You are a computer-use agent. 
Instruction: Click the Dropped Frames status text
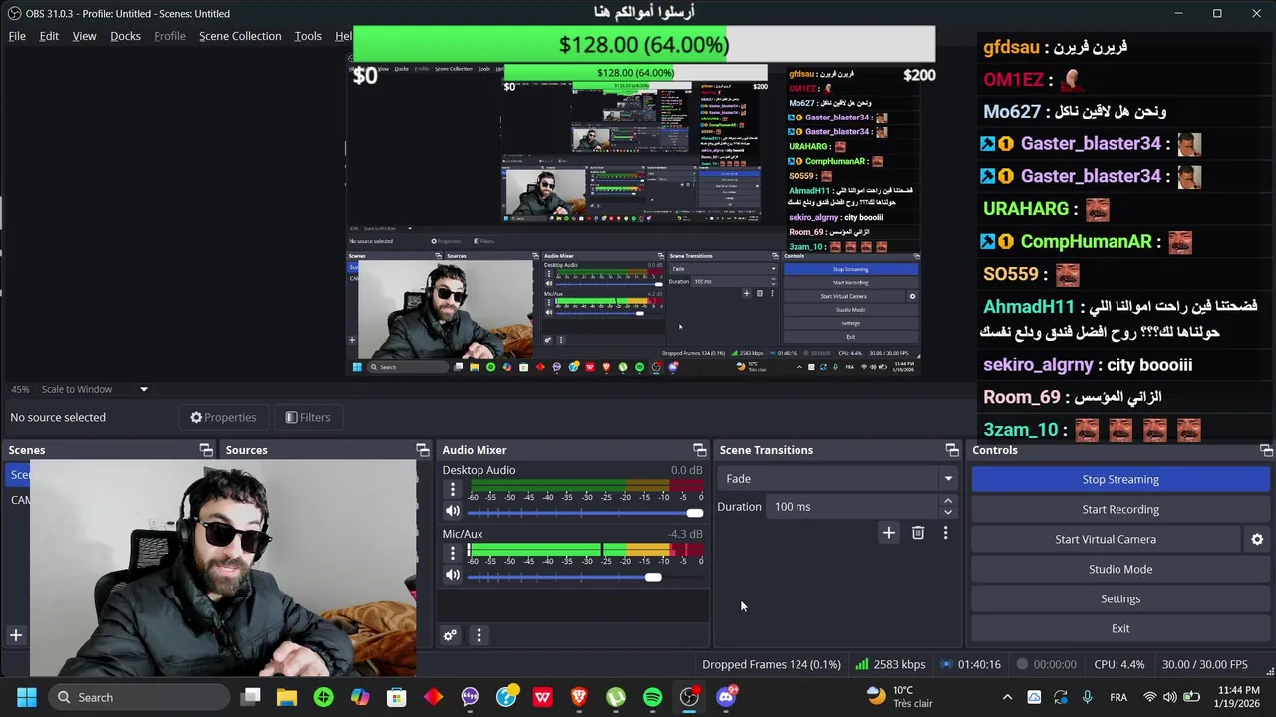pyautogui.click(x=772, y=664)
